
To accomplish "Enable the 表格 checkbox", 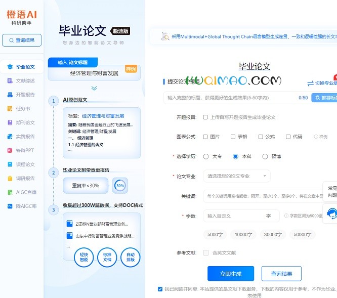I will tap(233, 137).
